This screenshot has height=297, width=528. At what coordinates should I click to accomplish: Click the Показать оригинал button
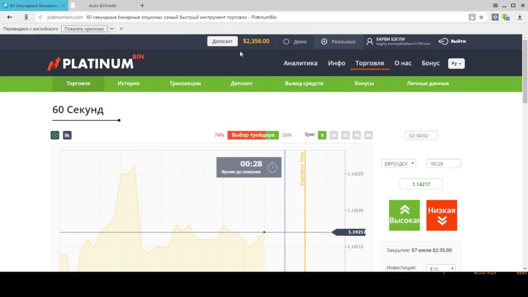(84, 29)
